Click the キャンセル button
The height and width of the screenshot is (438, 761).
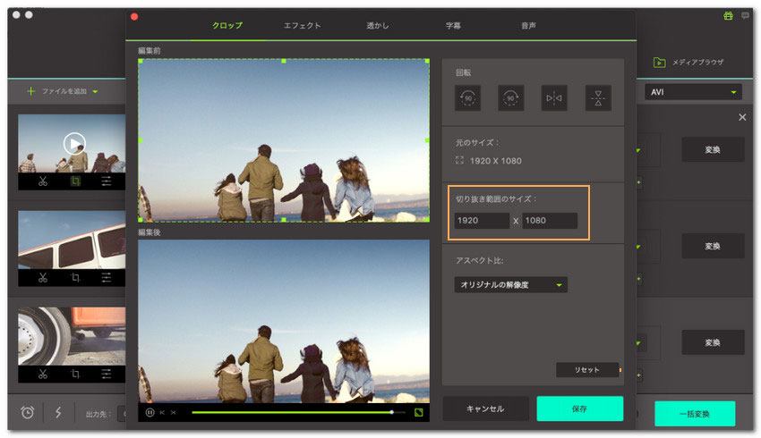[x=485, y=409]
